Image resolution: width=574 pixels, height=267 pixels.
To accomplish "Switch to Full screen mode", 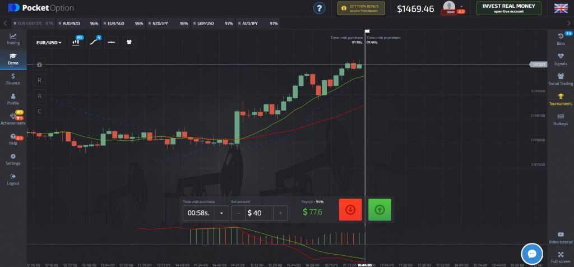I will pyautogui.click(x=561, y=257).
